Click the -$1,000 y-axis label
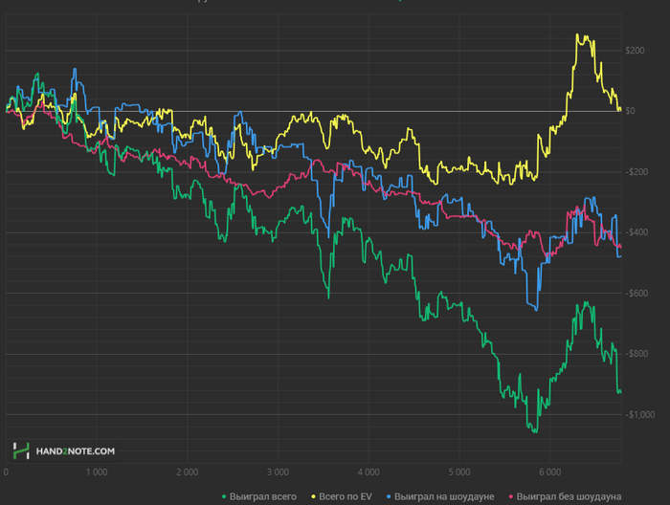670x505 pixels. [639, 414]
